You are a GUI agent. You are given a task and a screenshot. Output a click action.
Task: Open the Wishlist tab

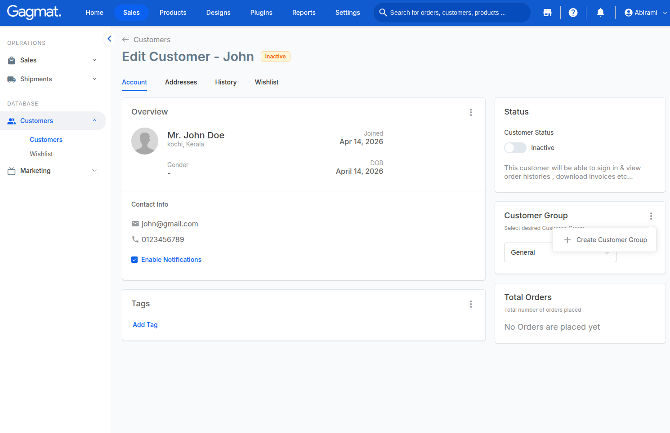[x=267, y=82]
